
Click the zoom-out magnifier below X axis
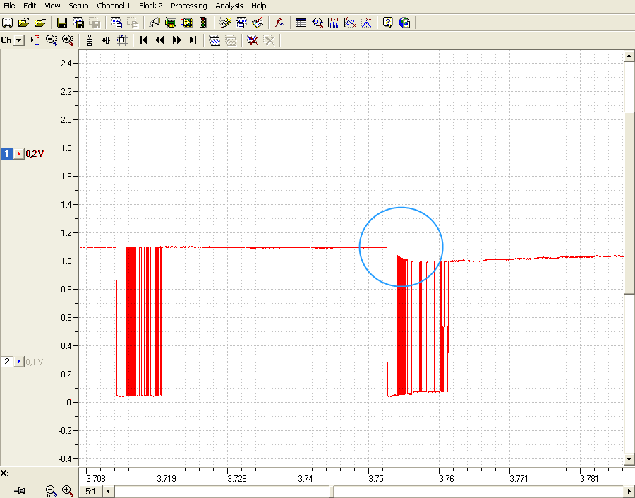point(51,491)
